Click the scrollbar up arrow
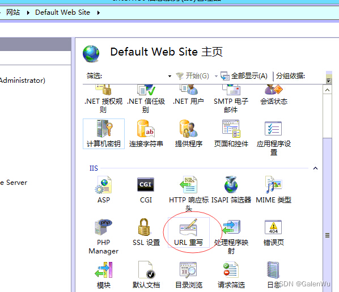The height and width of the screenshot is (292, 339). tap(327, 90)
